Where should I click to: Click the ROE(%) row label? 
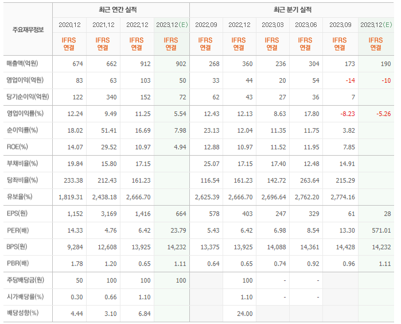click(x=17, y=146)
